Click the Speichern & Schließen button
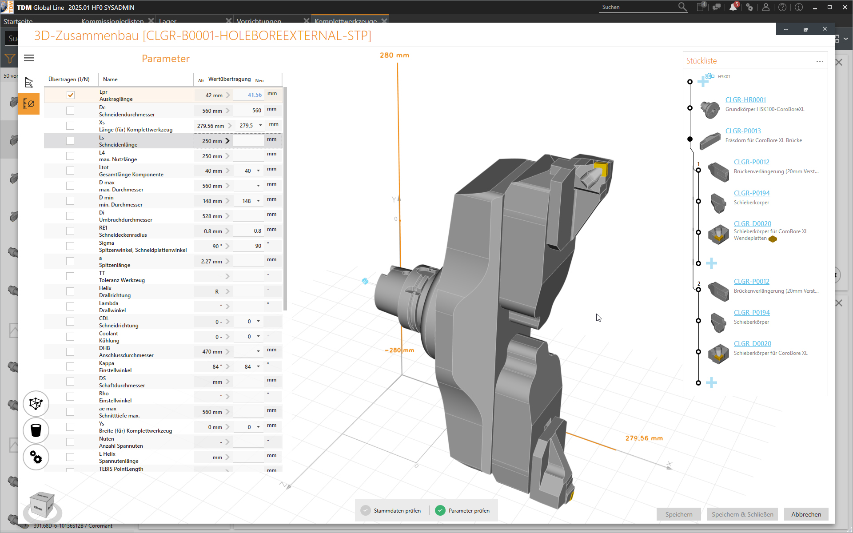853x533 pixels. (742, 514)
